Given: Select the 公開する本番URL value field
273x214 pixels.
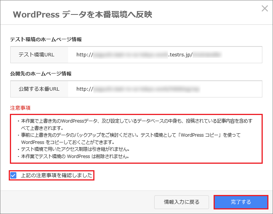Looking at the screenshot, I should pyautogui.click(x=165, y=89).
